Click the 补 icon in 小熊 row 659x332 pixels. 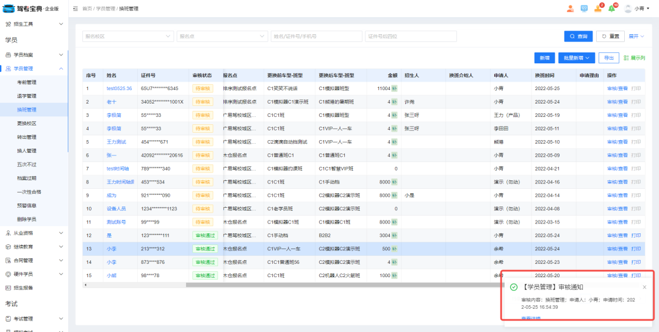click(x=394, y=276)
